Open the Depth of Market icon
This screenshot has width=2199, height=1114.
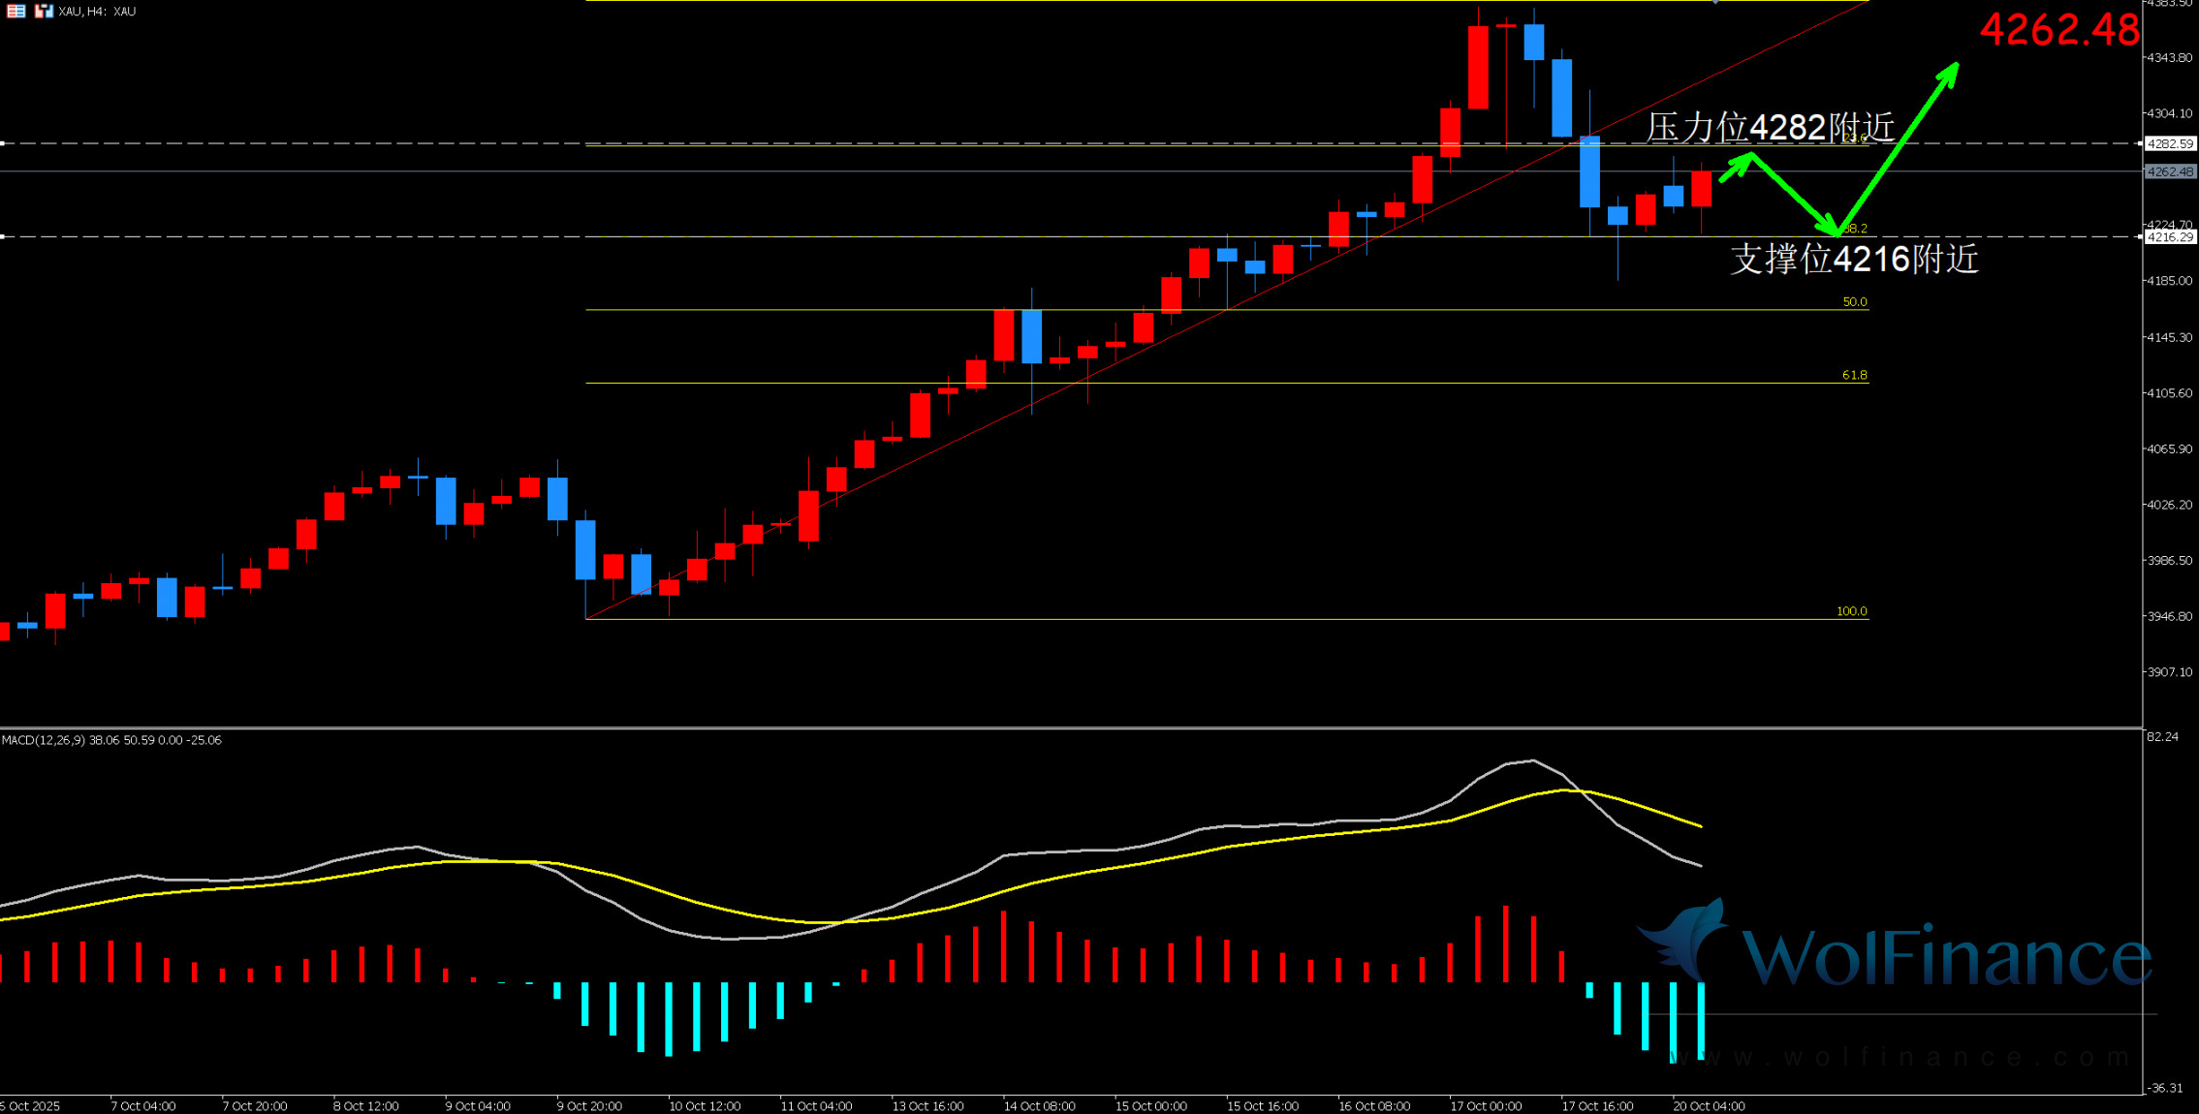[16, 11]
